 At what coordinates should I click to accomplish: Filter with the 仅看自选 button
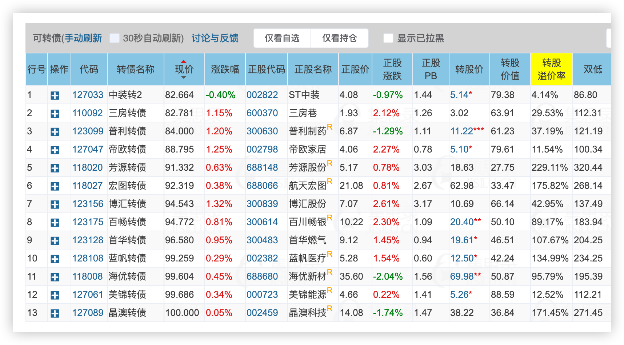click(282, 38)
